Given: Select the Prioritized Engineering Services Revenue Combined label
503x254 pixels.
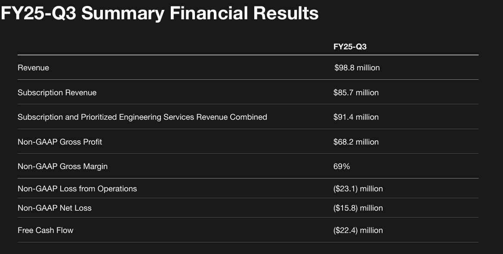Looking at the screenshot, I should 142,117.
